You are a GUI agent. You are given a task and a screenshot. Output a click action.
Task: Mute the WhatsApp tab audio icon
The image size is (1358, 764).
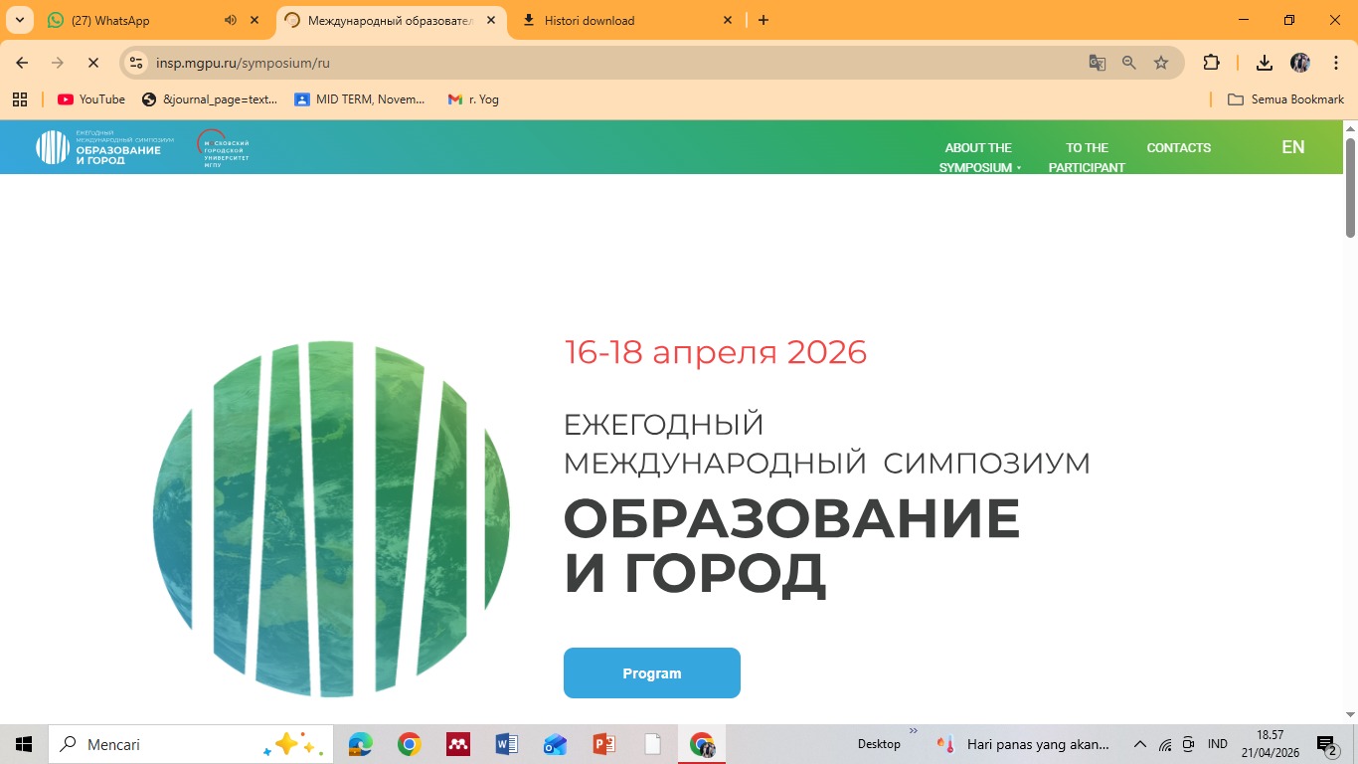click(x=231, y=20)
